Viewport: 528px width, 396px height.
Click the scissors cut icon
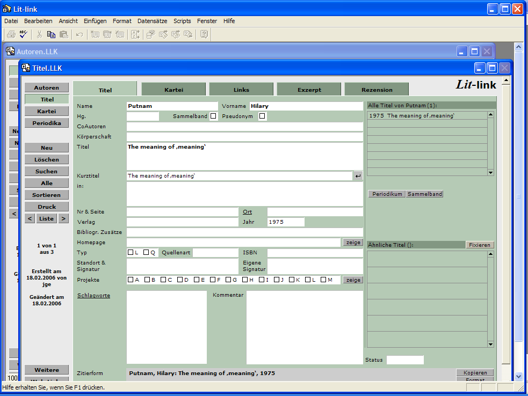[x=39, y=34]
